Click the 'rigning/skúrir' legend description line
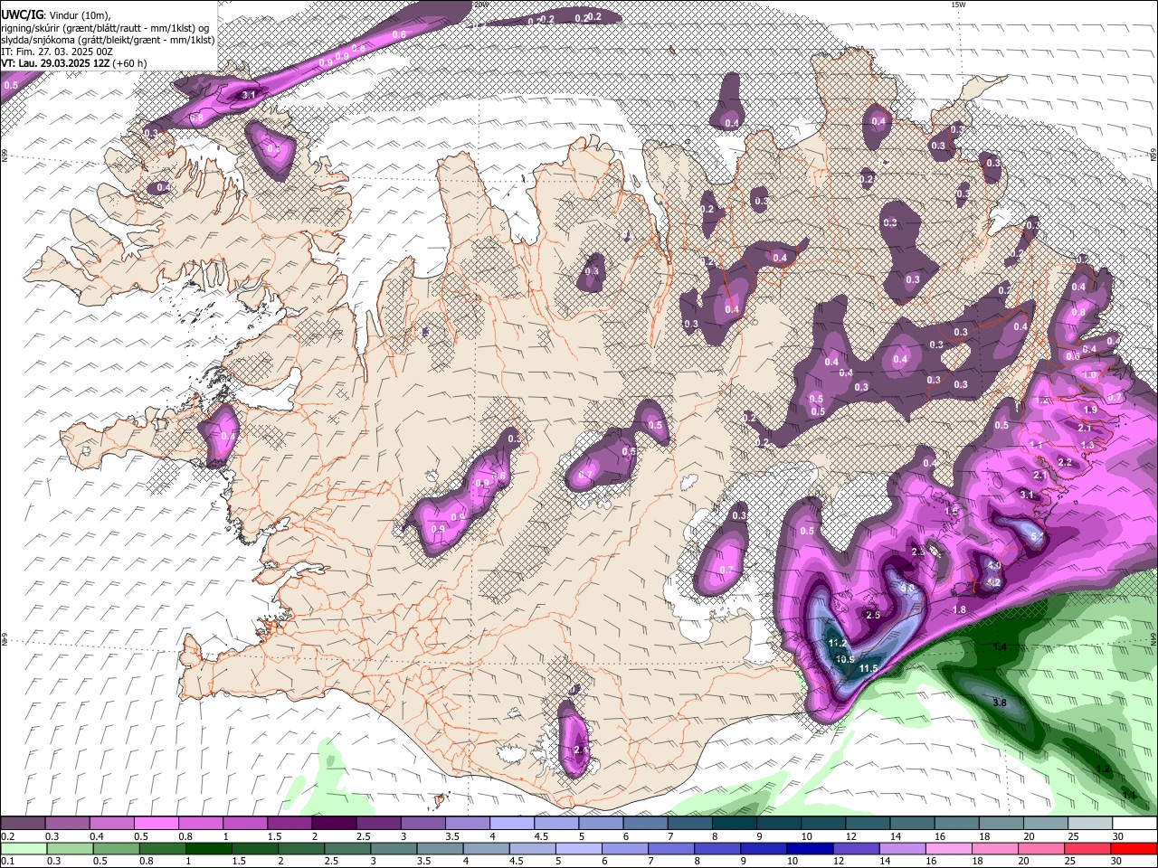The height and width of the screenshot is (868, 1158). (106, 27)
